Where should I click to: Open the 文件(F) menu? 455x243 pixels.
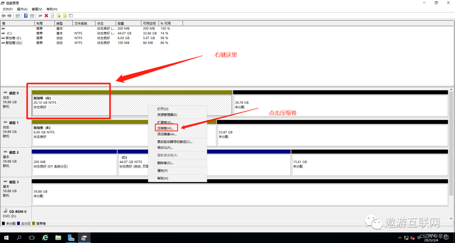(x=8, y=9)
